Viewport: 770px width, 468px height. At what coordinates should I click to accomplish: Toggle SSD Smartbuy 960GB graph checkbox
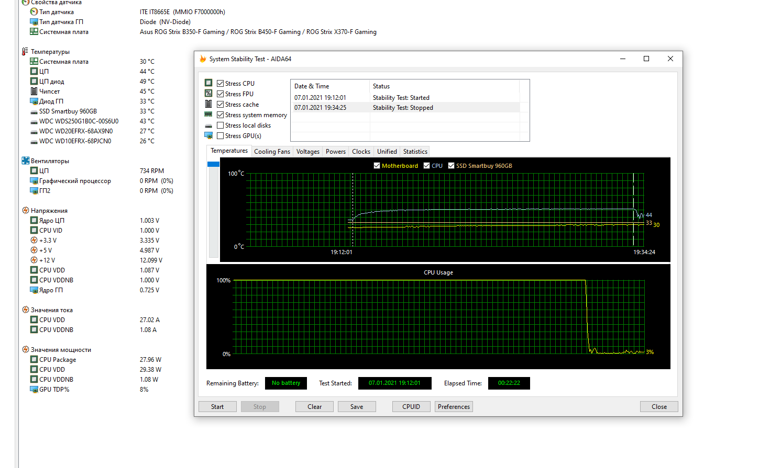point(451,165)
